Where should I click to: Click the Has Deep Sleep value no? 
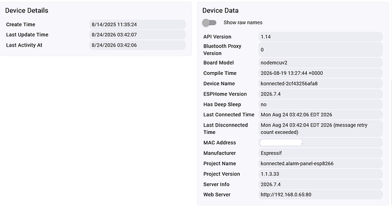tap(320, 104)
